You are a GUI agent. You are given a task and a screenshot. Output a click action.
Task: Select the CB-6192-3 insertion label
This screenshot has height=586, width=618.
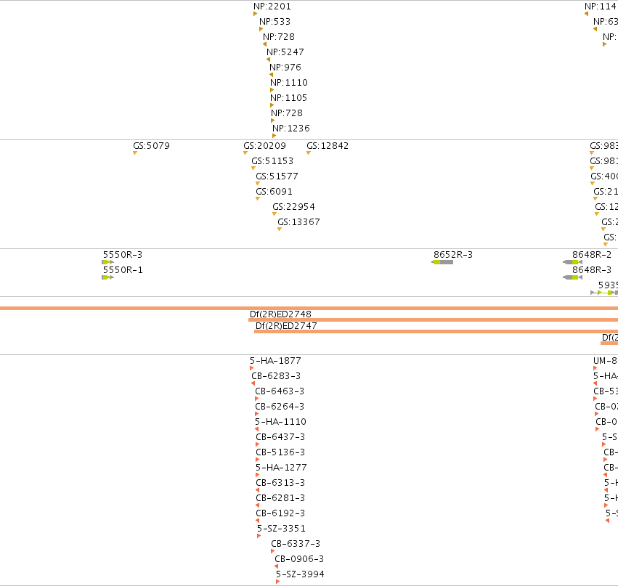280,513
